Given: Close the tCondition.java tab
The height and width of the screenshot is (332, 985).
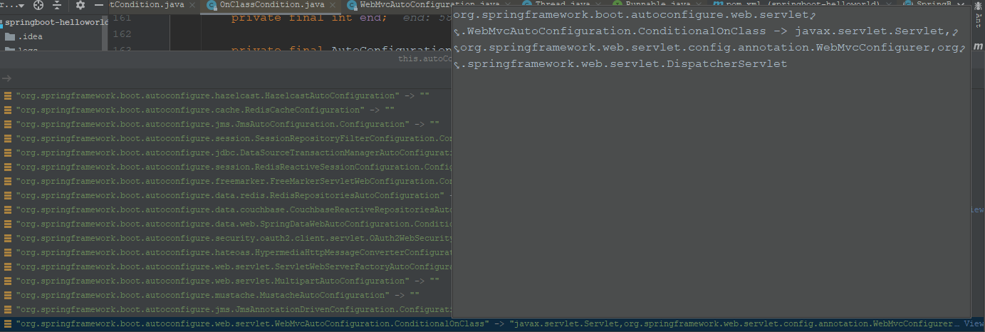Looking at the screenshot, I should (192, 5).
